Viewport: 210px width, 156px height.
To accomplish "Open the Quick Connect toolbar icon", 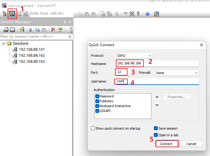I will click(x=12, y=14).
